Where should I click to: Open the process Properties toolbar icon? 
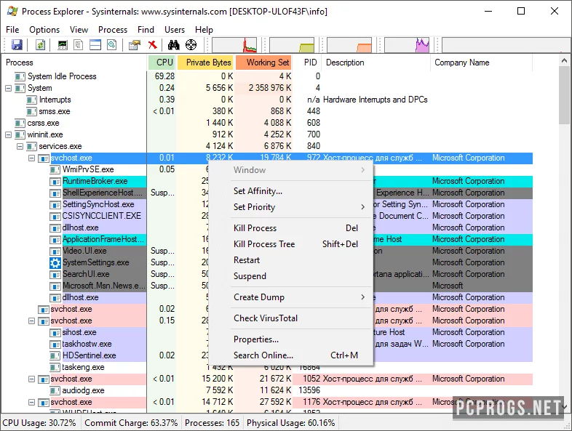tap(135, 45)
